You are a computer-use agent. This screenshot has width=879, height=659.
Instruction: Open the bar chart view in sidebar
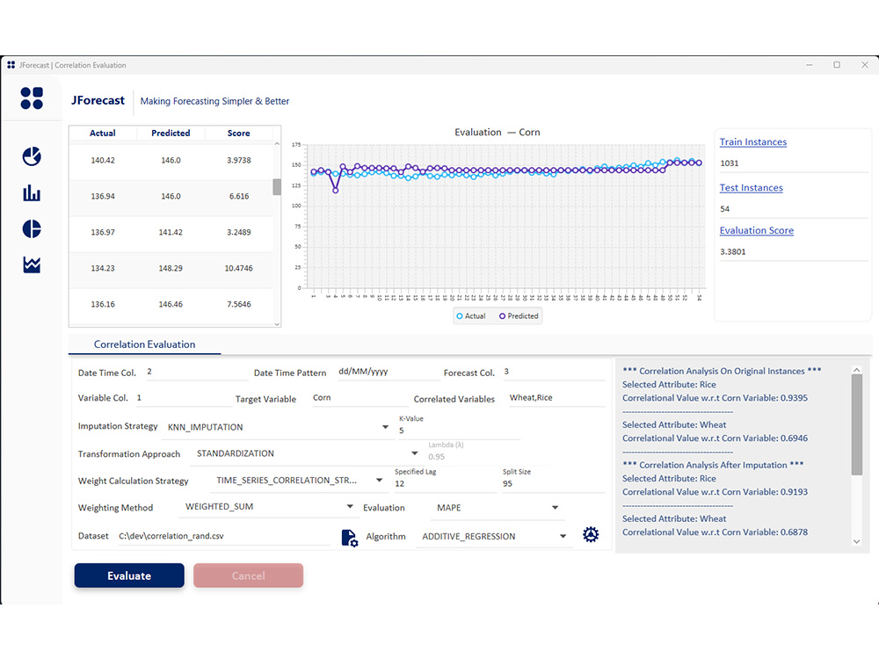[x=32, y=193]
